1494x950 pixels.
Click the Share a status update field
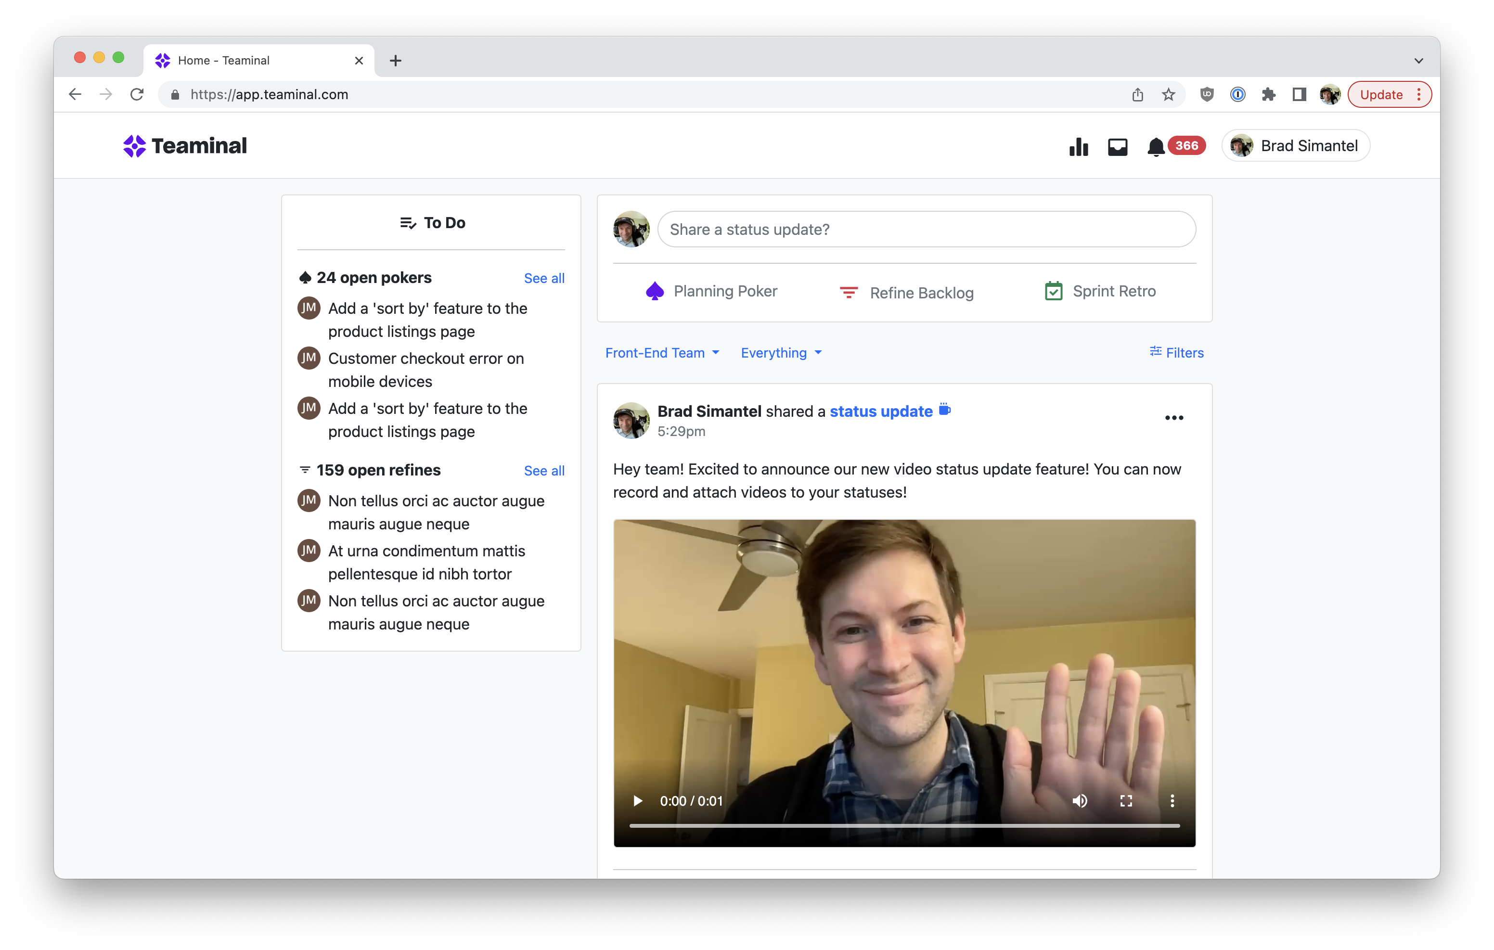(926, 230)
